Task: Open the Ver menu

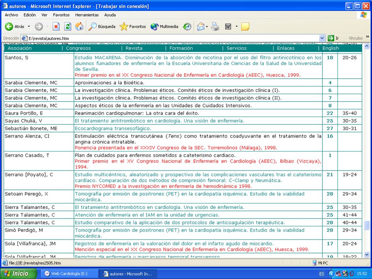Action: click(x=44, y=15)
